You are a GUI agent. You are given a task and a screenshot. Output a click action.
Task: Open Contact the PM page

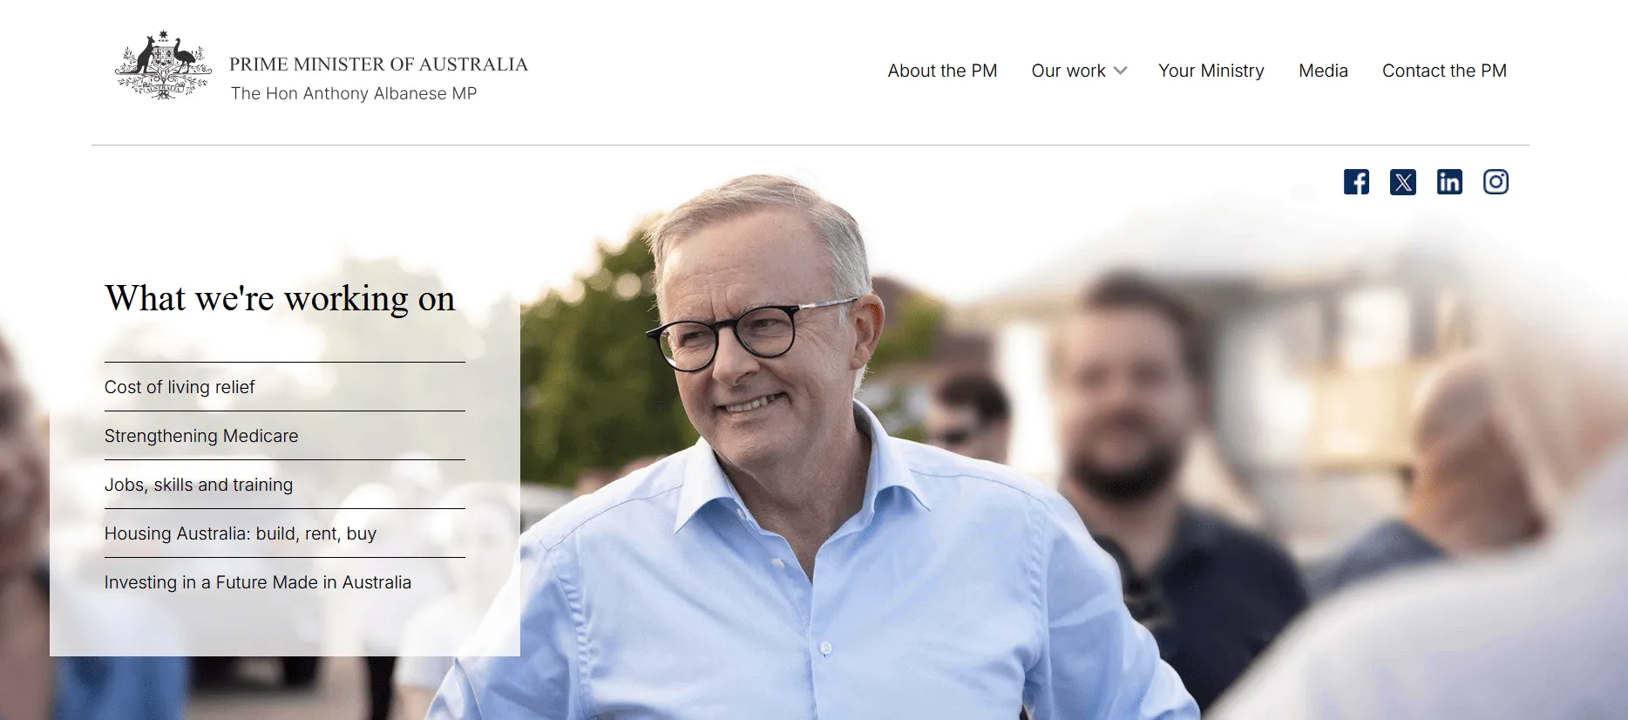click(1444, 71)
